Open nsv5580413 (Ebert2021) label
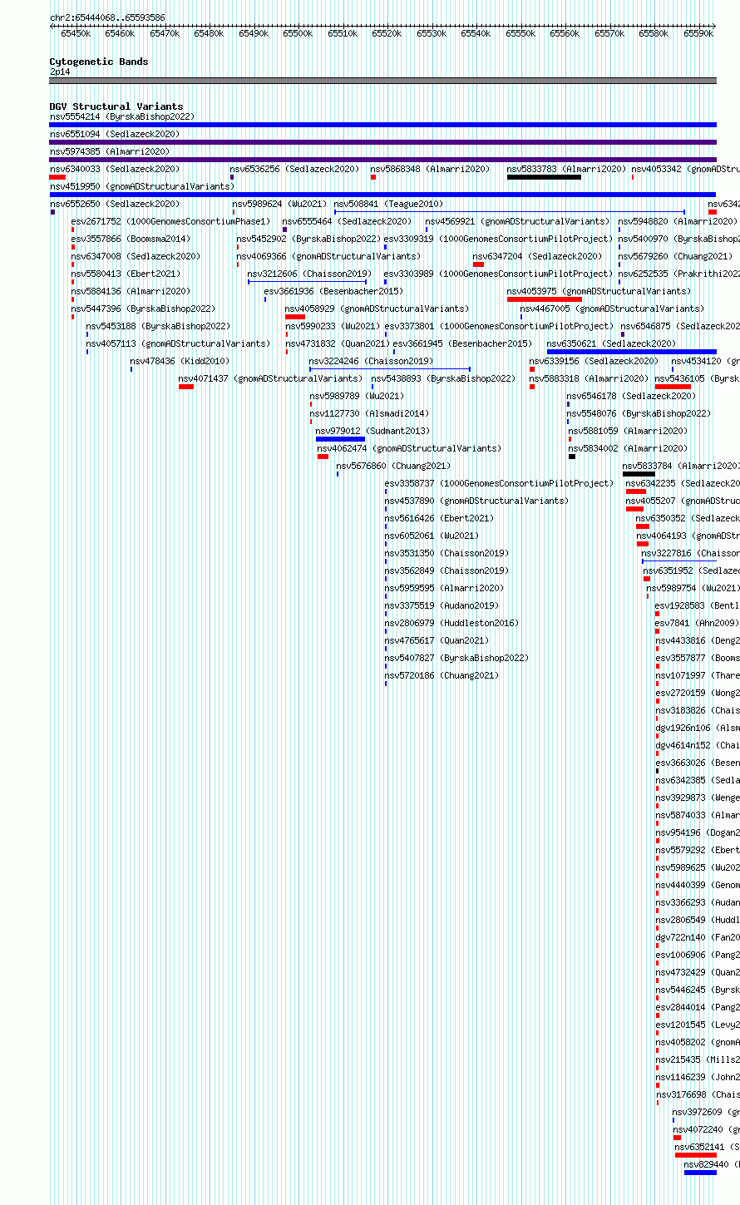This screenshot has width=740, height=1205. [x=126, y=274]
